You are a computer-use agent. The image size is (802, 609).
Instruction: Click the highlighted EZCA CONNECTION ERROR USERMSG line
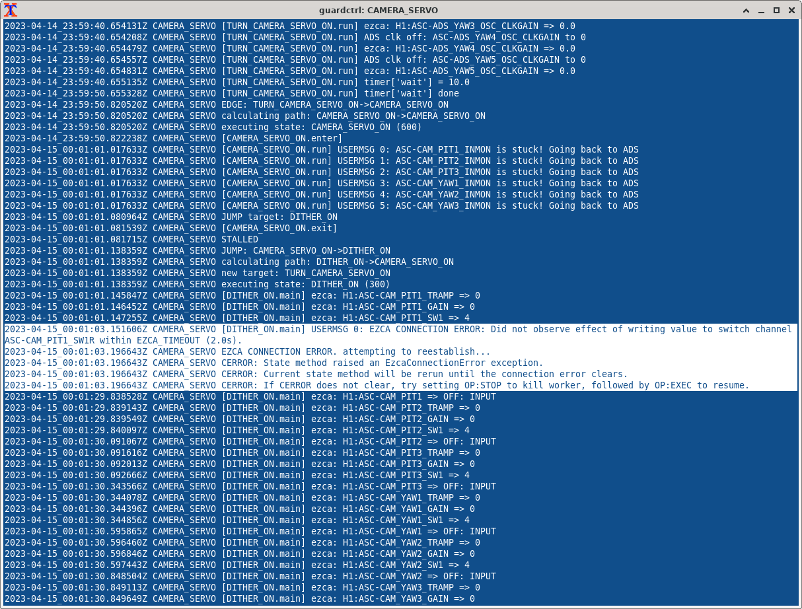click(x=396, y=329)
